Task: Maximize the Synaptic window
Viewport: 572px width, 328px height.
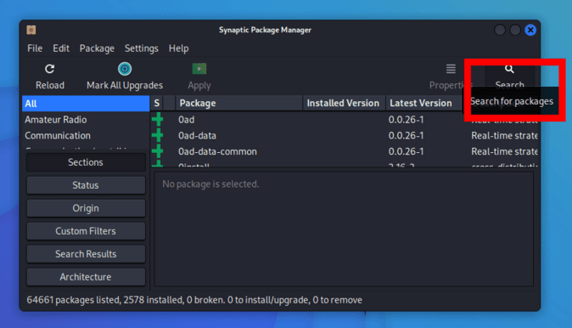Action: tap(515, 30)
